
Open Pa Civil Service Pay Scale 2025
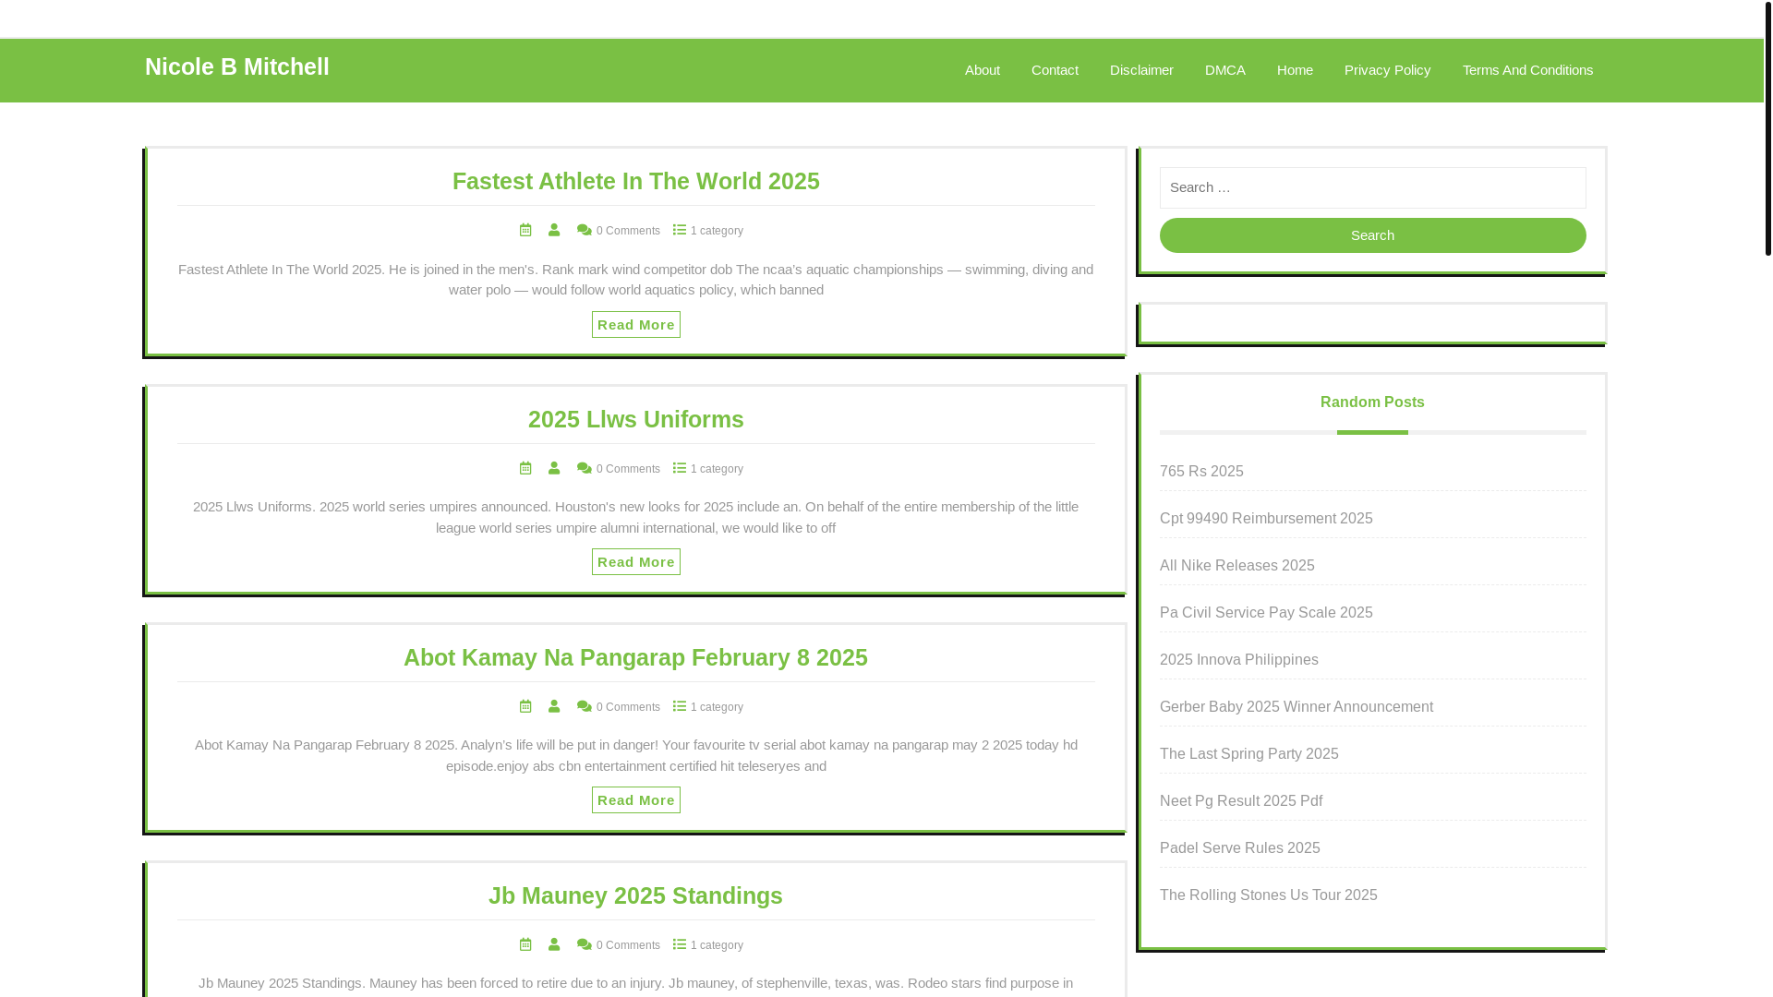(1266, 613)
